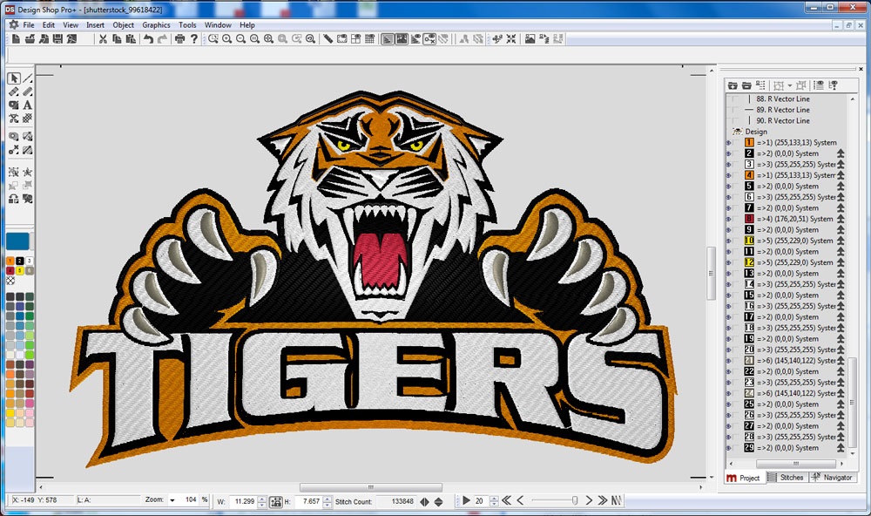Open the Zoom percentage dropdown
The height and width of the screenshot is (516, 871).
point(172,500)
